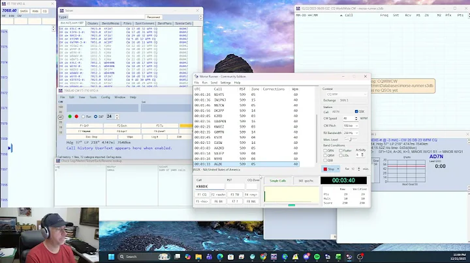
Task: Open Tools menu in Entry window
Action: 93,97
